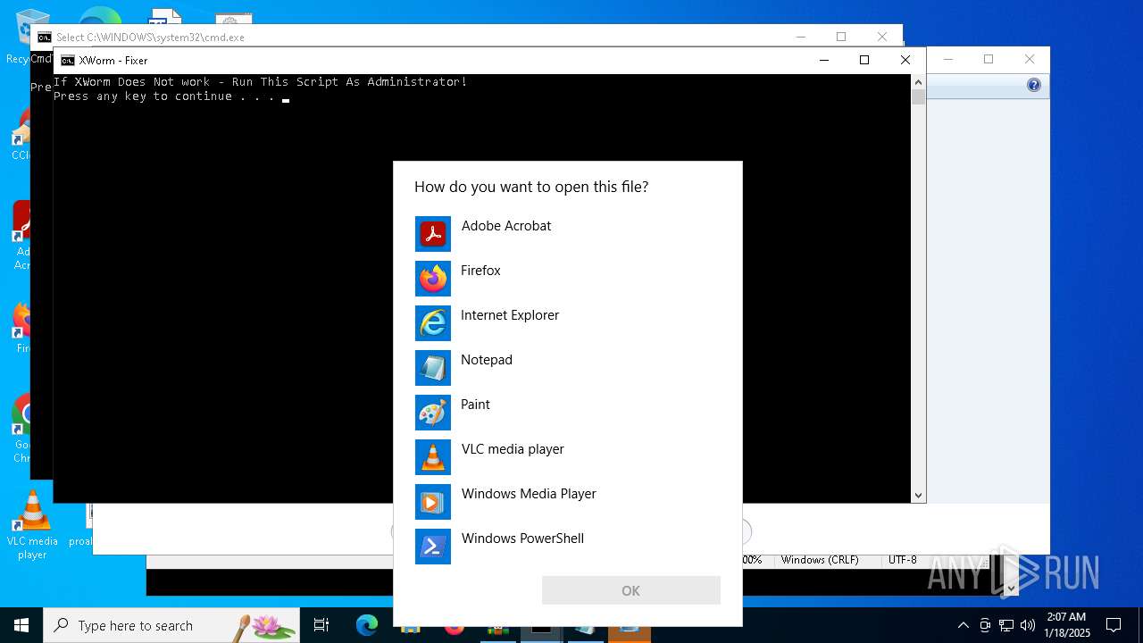Image resolution: width=1143 pixels, height=643 pixels.
Task: Select Adobe Acrobat icon in open-with list
Action: pos(433,234)
